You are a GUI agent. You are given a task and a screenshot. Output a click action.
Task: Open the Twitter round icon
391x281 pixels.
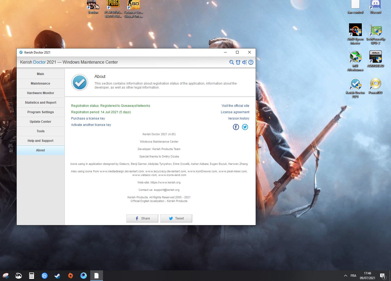coord(245,127)
